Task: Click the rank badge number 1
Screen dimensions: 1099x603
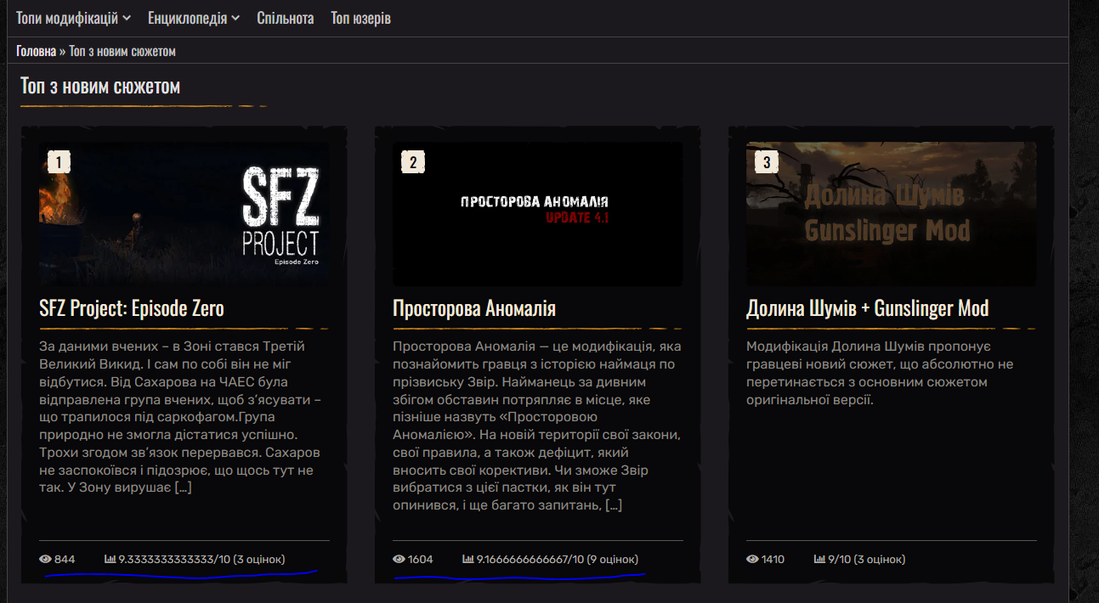Action: tap(59, 161)
